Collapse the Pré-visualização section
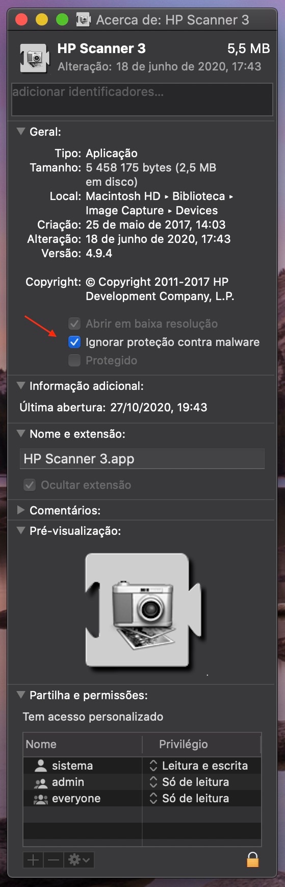Image resolution: width=285 pixels, height=887 pixels. [x=21, y=530]
